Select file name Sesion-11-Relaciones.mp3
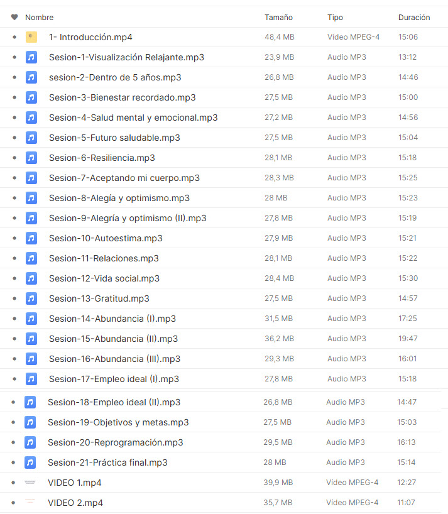The width and height of the screenshot is (448, 514). (104, 258)
